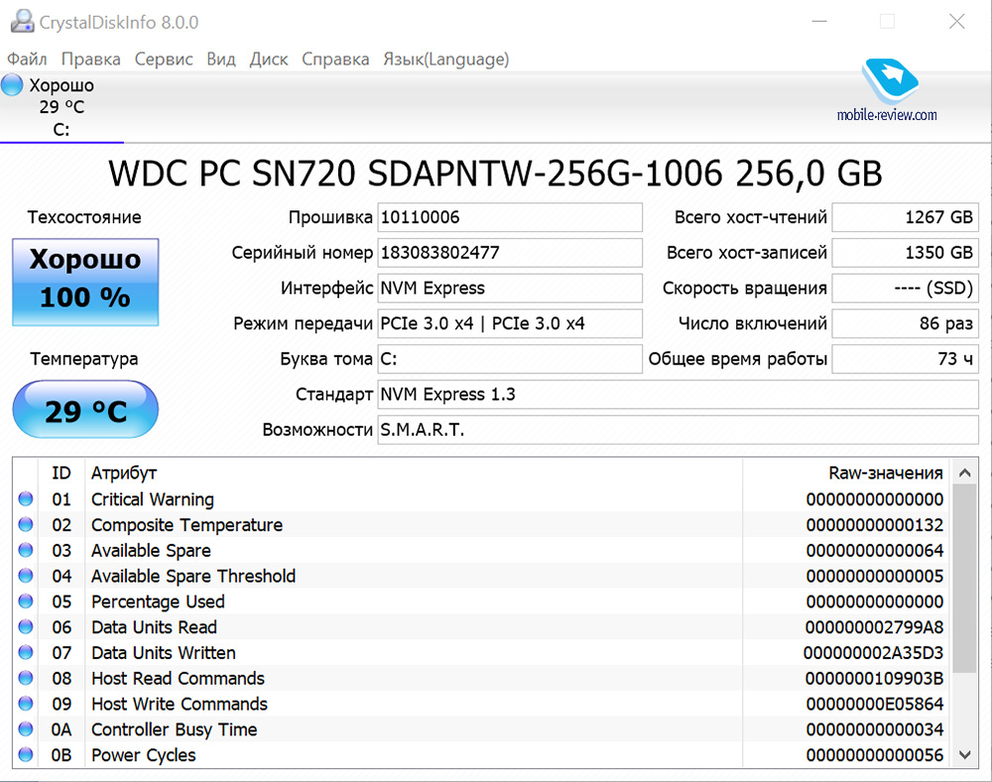Click the ID column header

click(62, 472)
